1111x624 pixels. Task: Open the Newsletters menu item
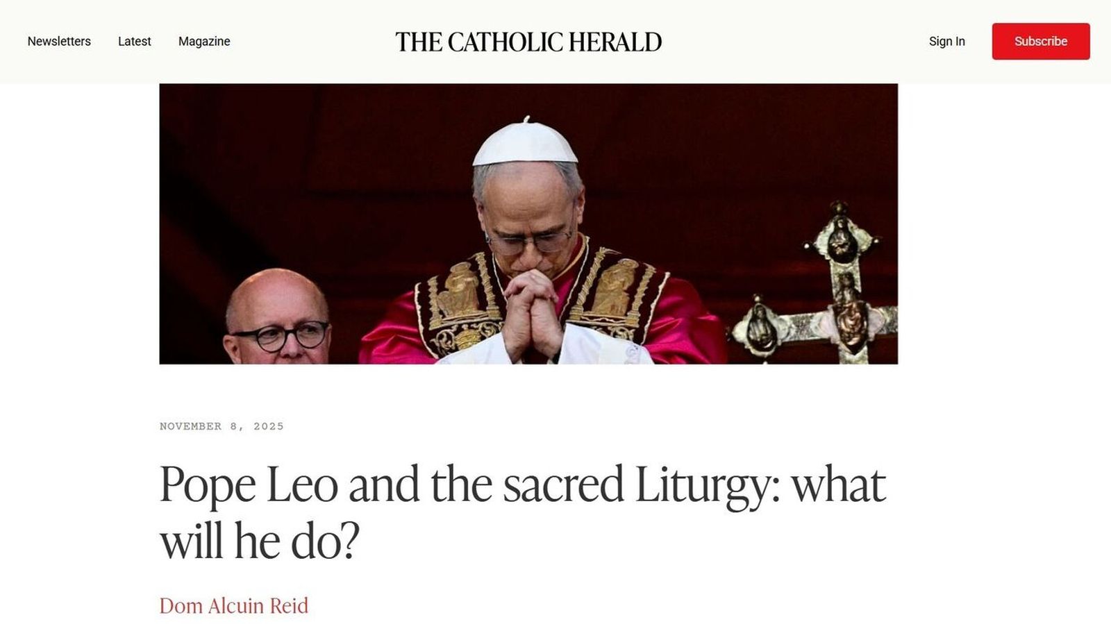59,42
